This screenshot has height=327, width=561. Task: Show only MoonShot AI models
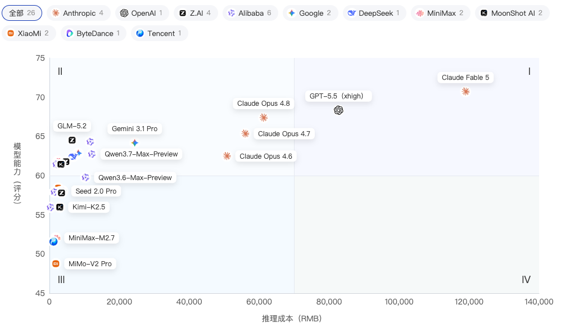point(512,14)
